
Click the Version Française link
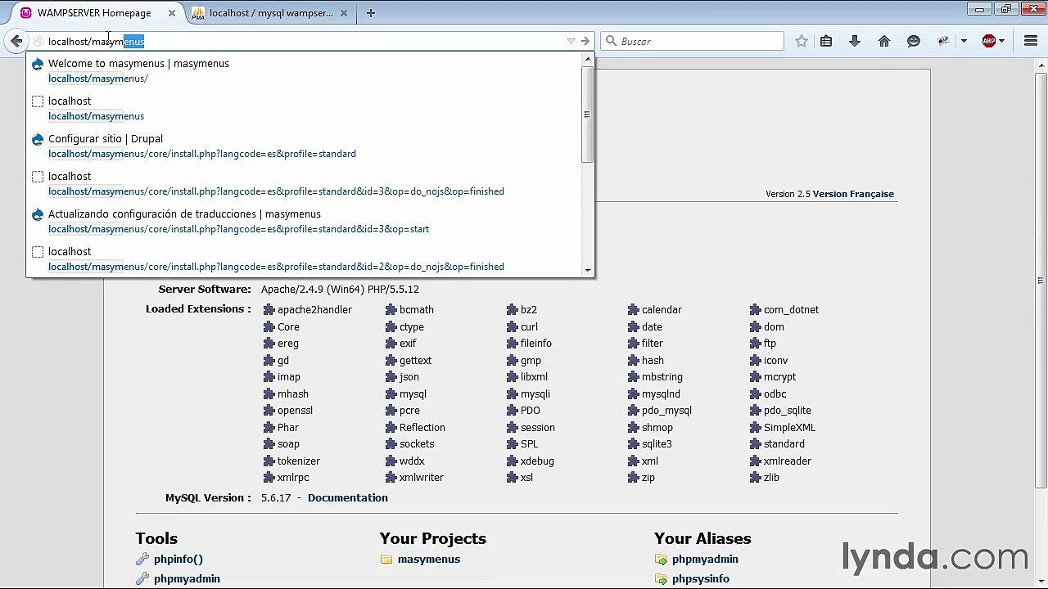click(x=853, y=195)
